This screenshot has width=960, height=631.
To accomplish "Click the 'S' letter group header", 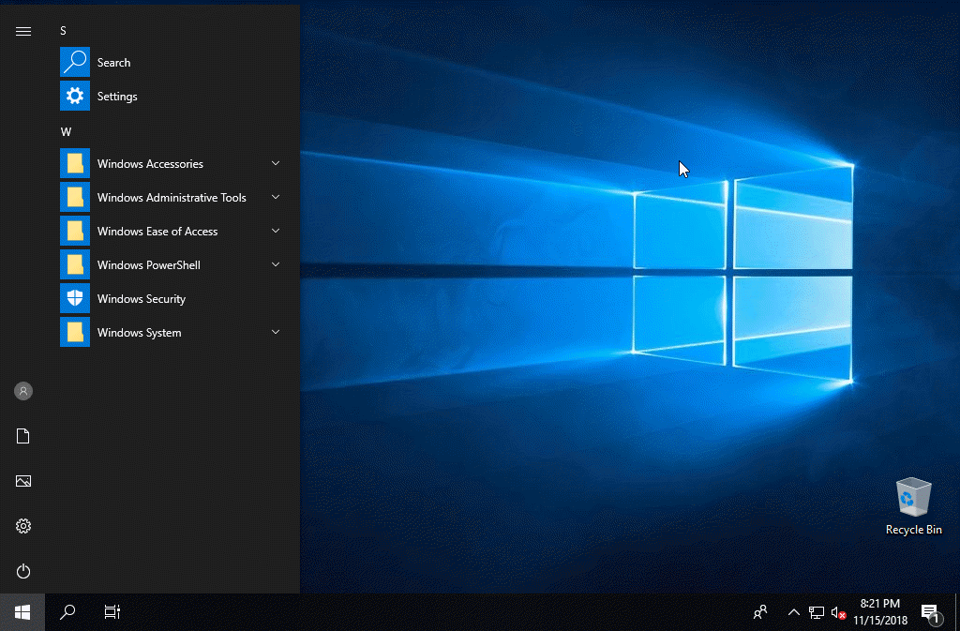I will (x=63, y=31).
